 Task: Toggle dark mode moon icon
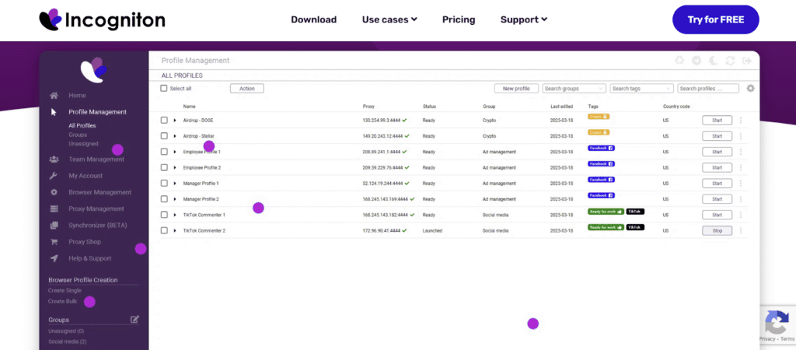(714, 61)
